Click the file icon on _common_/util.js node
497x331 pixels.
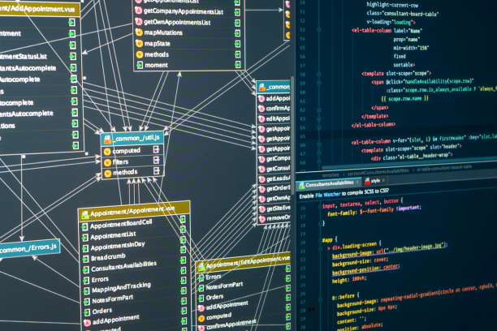click(108, 138)
